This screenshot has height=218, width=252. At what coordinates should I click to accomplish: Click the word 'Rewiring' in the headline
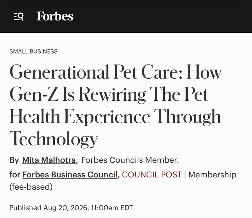point(112,94)
